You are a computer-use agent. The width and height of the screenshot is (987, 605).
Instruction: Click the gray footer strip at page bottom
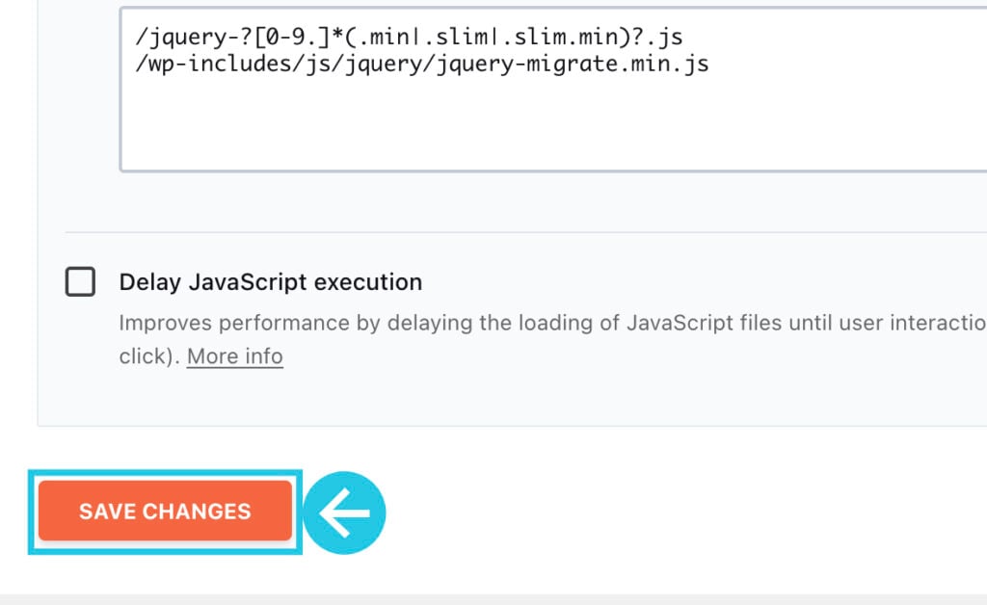[x=493, y=599]
